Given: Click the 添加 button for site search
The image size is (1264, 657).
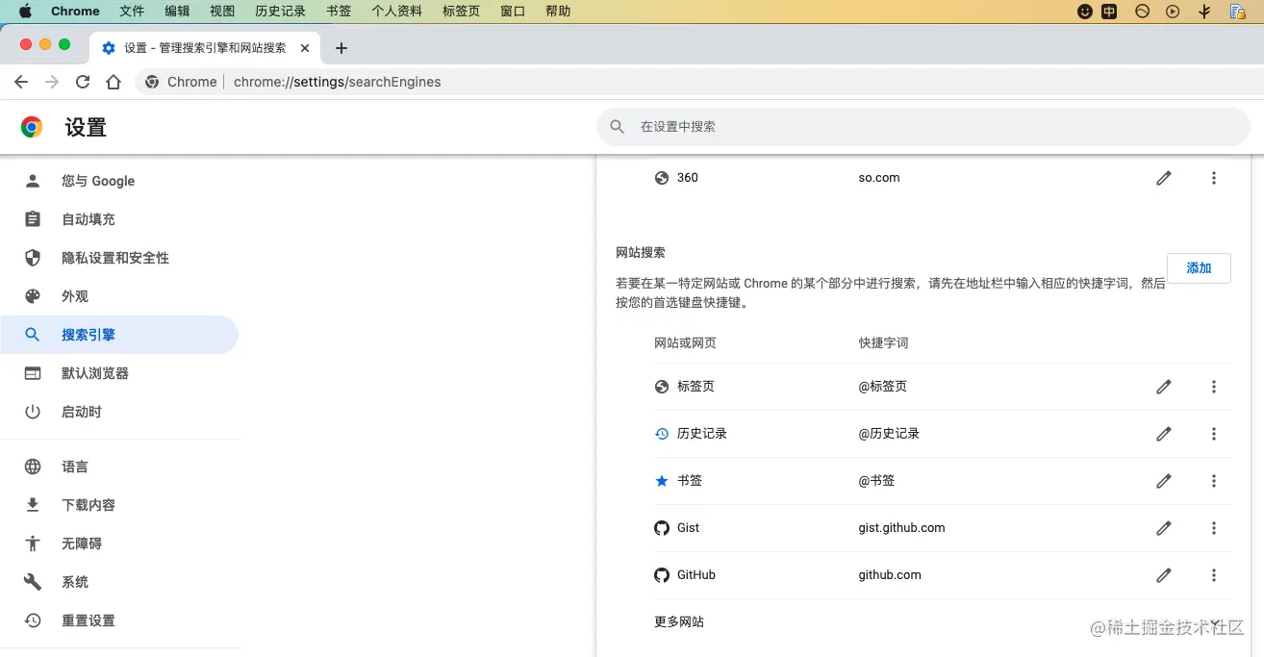Looking at the screenshot, I should coord(1199,268).
